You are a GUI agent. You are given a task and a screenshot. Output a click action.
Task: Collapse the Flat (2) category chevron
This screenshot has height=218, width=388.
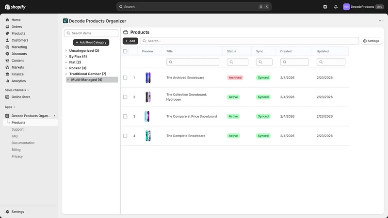click(x=66, y=62)
